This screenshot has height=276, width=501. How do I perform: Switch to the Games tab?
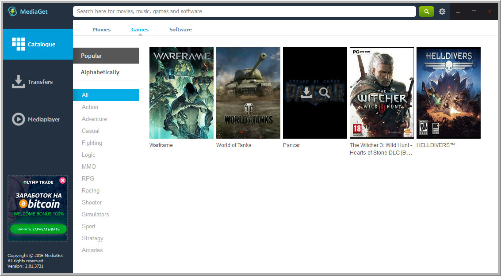click(140, 30)
